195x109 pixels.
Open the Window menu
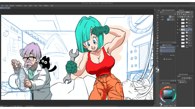(x=46, y=6)
